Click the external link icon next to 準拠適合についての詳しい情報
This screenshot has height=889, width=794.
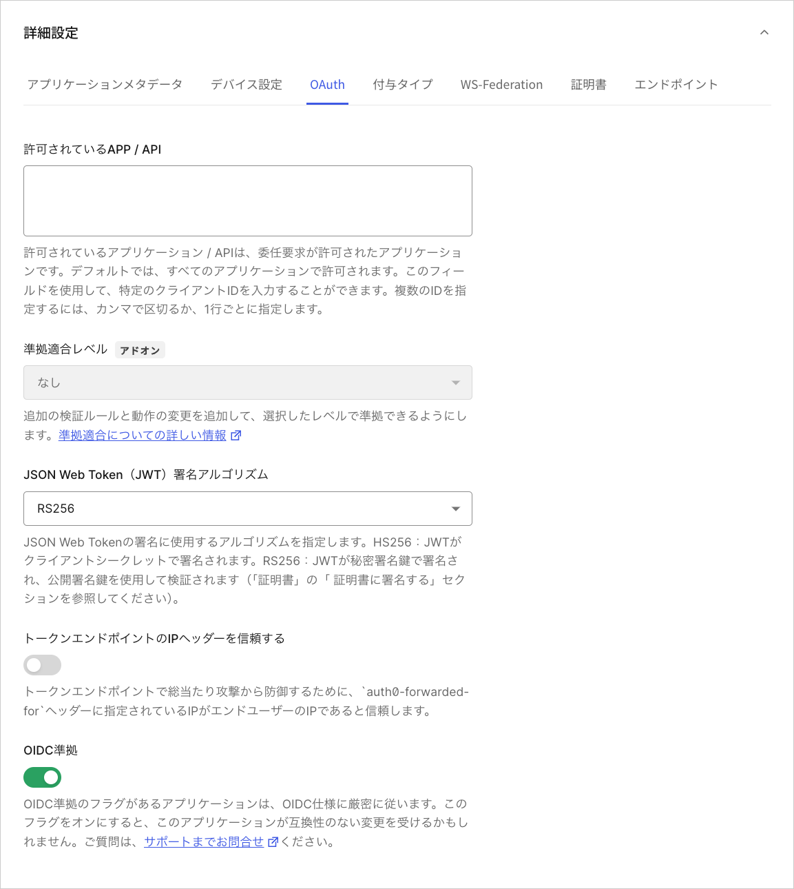coord(236,435)
